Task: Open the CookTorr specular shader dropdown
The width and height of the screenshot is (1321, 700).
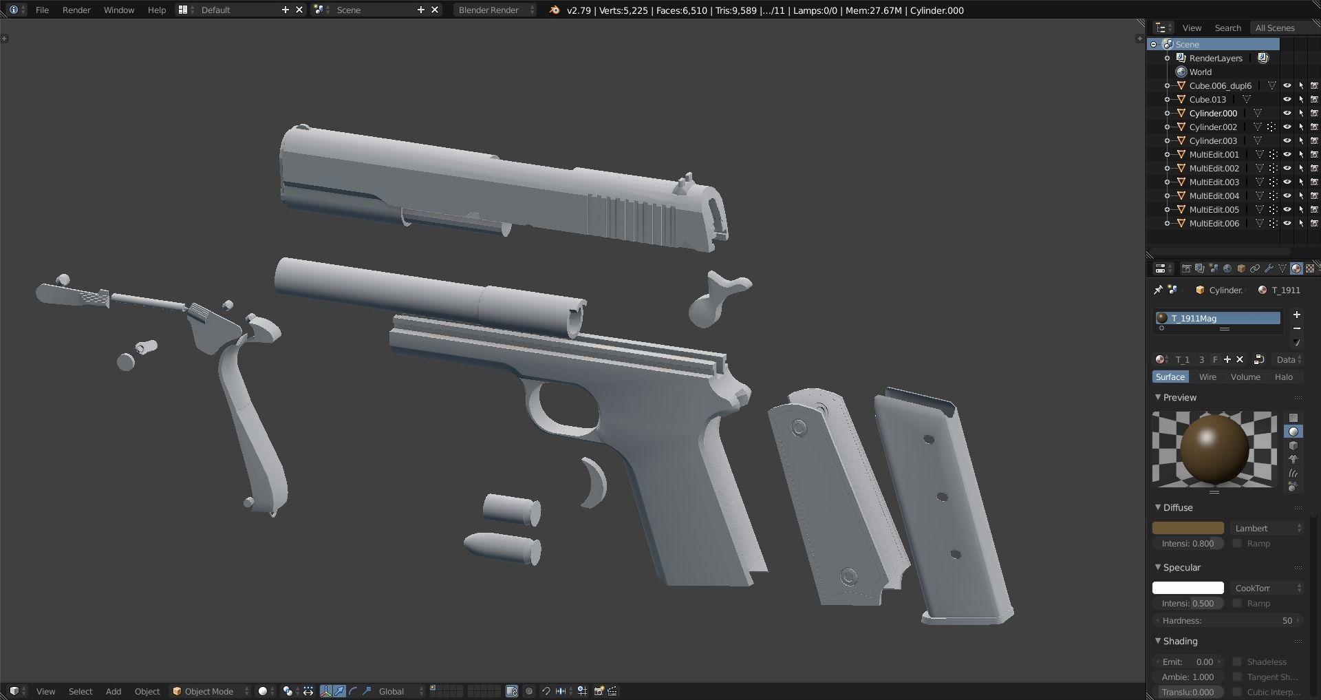Action: pos(1267,588)
